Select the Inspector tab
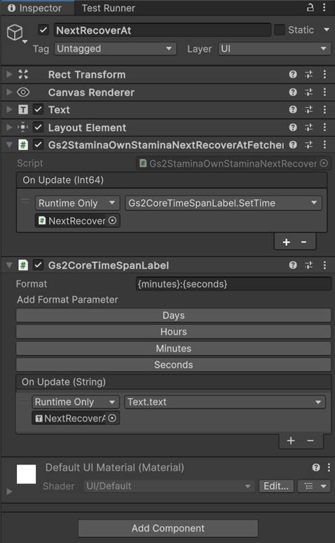 point(34,8)
